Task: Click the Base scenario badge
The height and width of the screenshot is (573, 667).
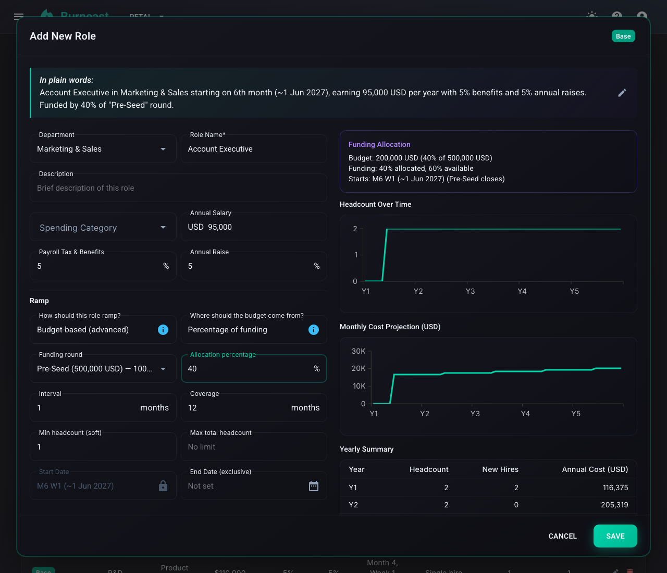Action: click(623, 36)
